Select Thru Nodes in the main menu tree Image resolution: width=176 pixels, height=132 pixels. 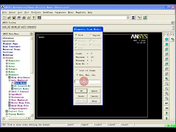(20, 83)
